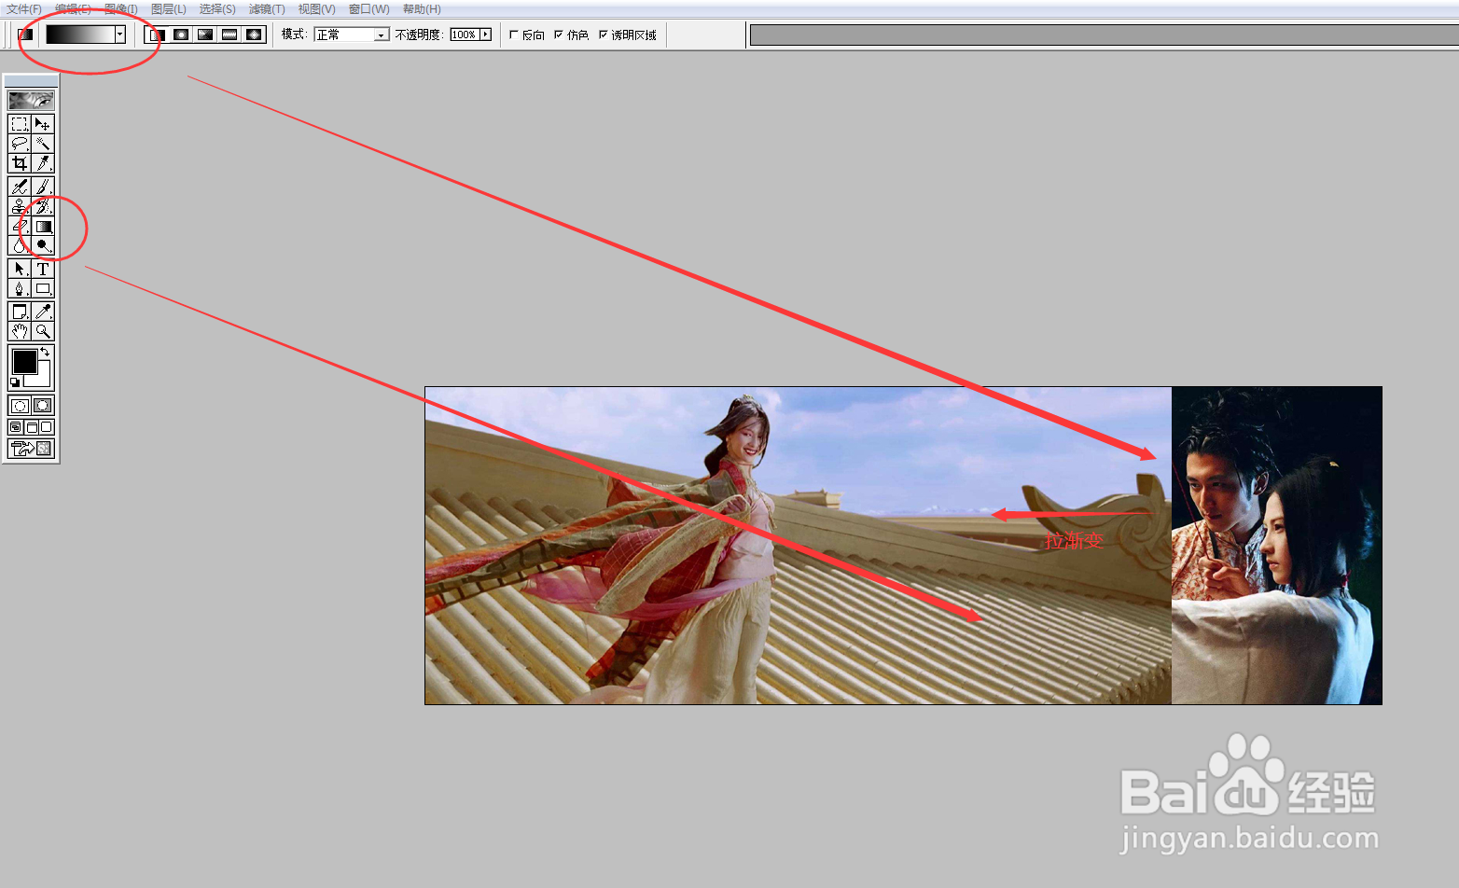Choose the Linear gradient style
The width and height of the screenshot is (1459, 888).
tap(157, 35)
